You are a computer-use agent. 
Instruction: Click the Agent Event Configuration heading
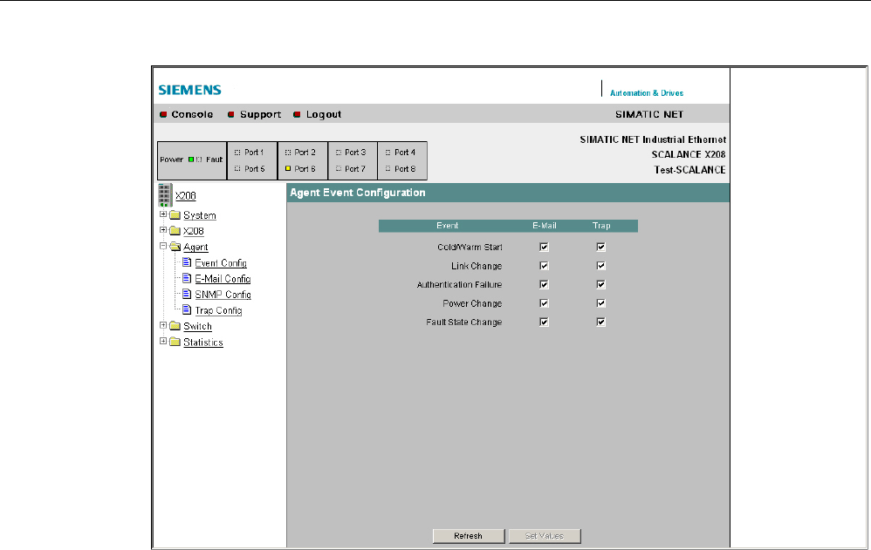pyautogui.click(x=358, y=193)
